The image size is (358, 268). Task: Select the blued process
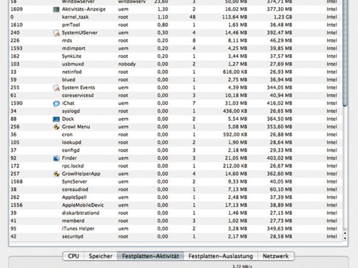175,80
